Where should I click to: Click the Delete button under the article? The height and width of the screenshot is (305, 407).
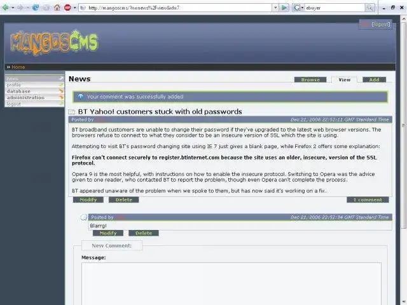tap(123, 200)
